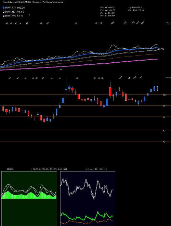Select the 'DOW ST: 102.26' legend text
The image size is (171, 226).
(x=15, y=8)
